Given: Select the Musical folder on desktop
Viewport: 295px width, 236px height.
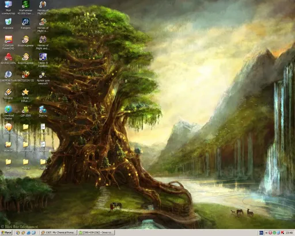Looking at the screenshot, I should coord(25,164).
